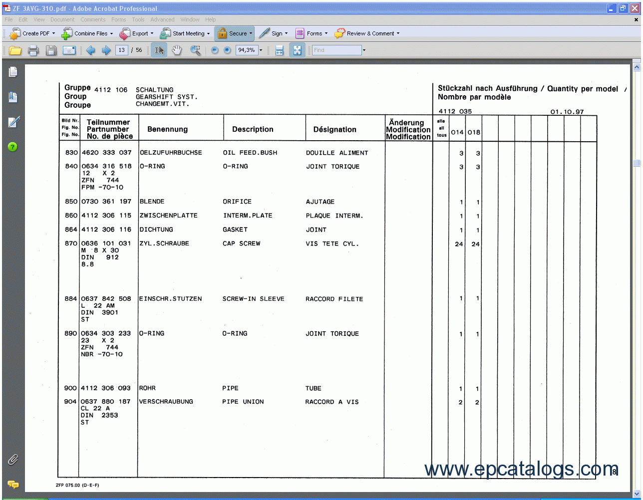
Task: Open the File menu
Action: click(9, 19)
